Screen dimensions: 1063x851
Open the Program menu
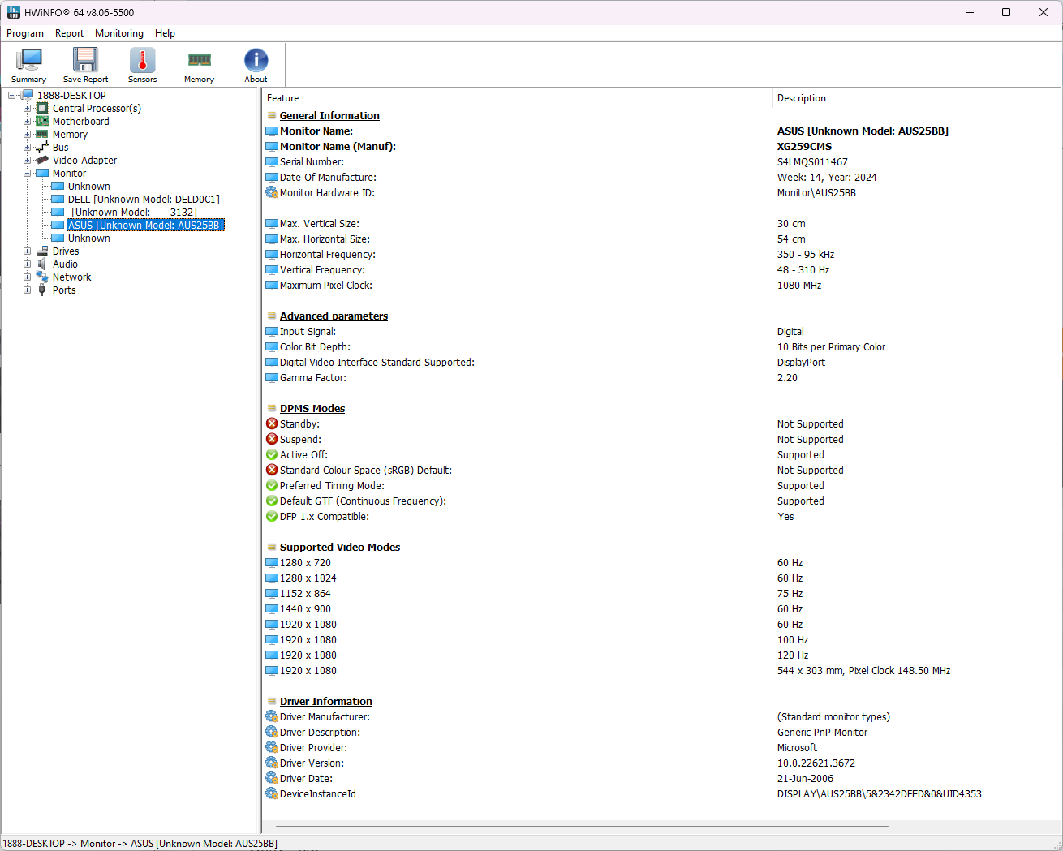25,33
